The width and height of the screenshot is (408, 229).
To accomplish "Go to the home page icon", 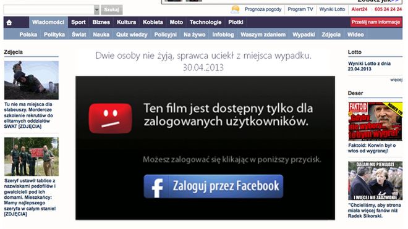I will [9, 23].
